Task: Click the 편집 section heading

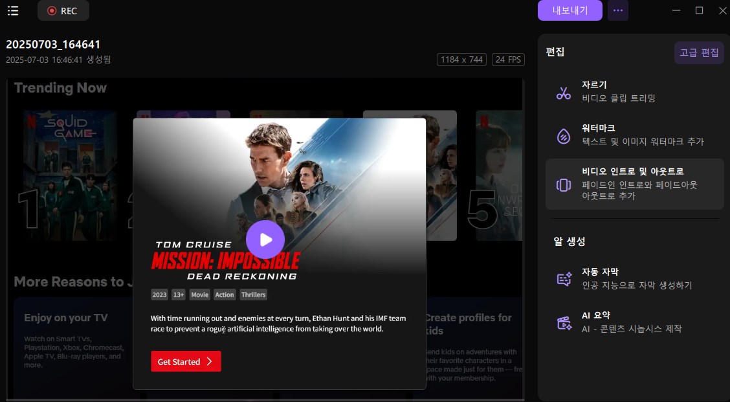Action: point(555,52)
